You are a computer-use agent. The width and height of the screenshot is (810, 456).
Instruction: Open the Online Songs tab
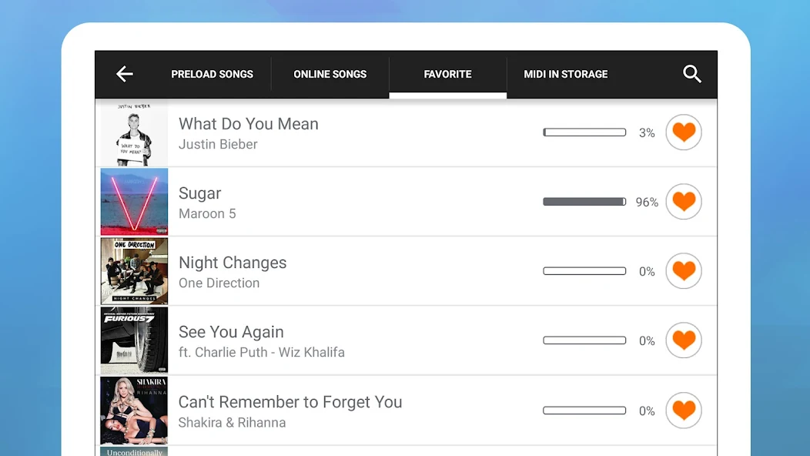[330, 74]
